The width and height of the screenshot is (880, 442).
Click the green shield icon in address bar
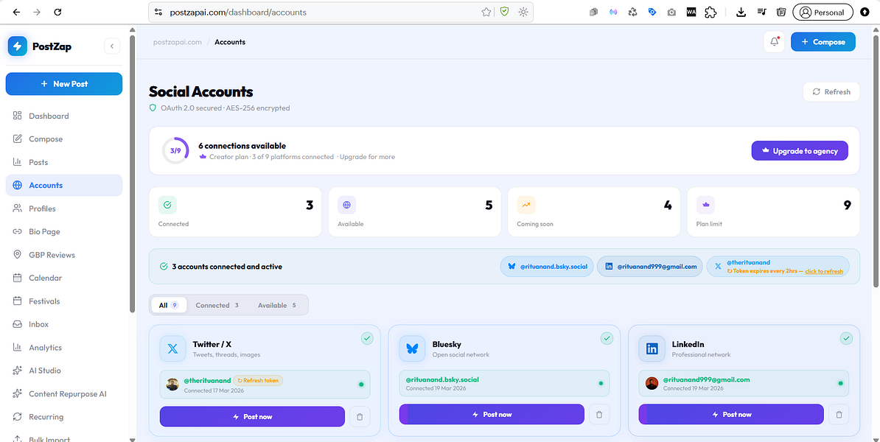(505, 12)
